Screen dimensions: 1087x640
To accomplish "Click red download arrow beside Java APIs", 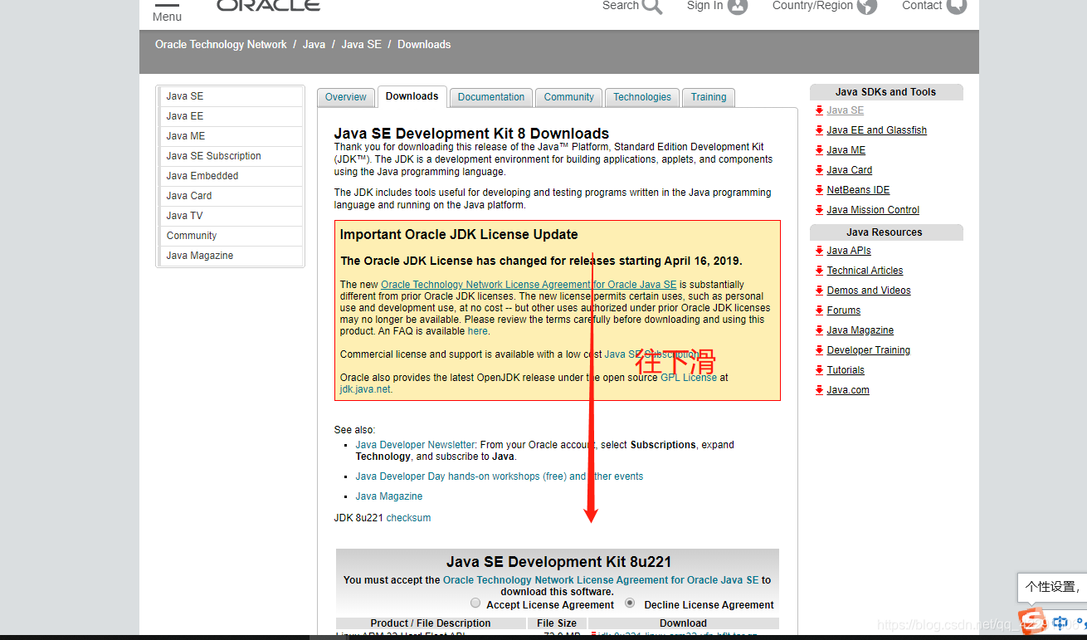I will [x=819, y=251].
